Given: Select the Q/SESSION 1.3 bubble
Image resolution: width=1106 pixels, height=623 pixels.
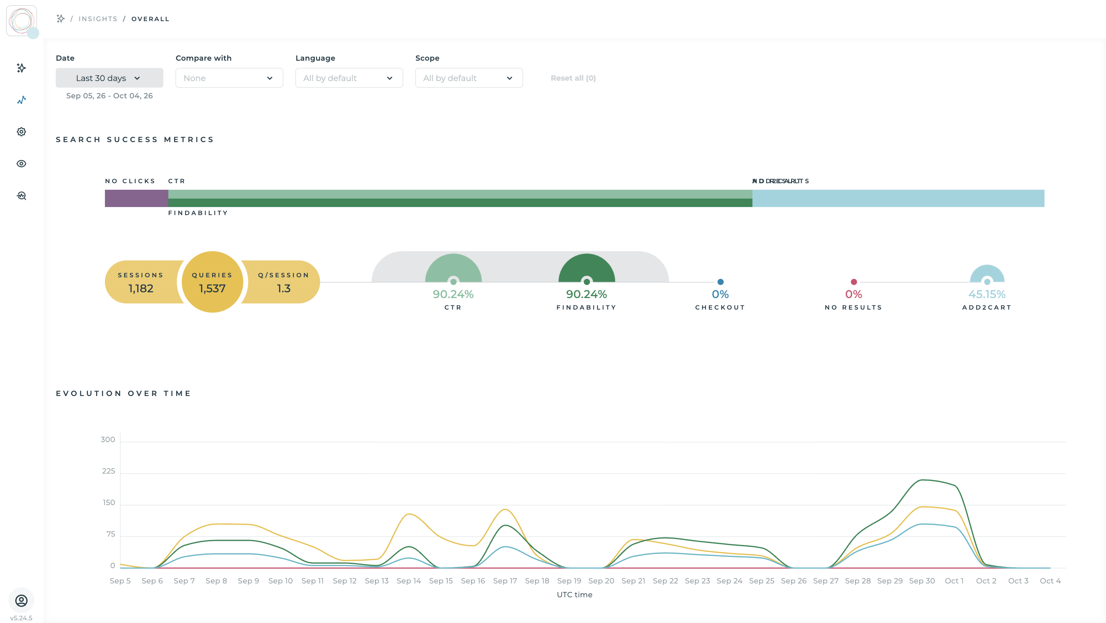Looking at the screenshot, I should click(283, 282).
